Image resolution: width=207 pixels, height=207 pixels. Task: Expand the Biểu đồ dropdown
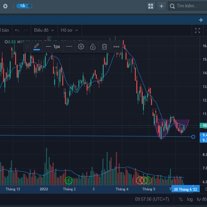click(x=43, y=30)
